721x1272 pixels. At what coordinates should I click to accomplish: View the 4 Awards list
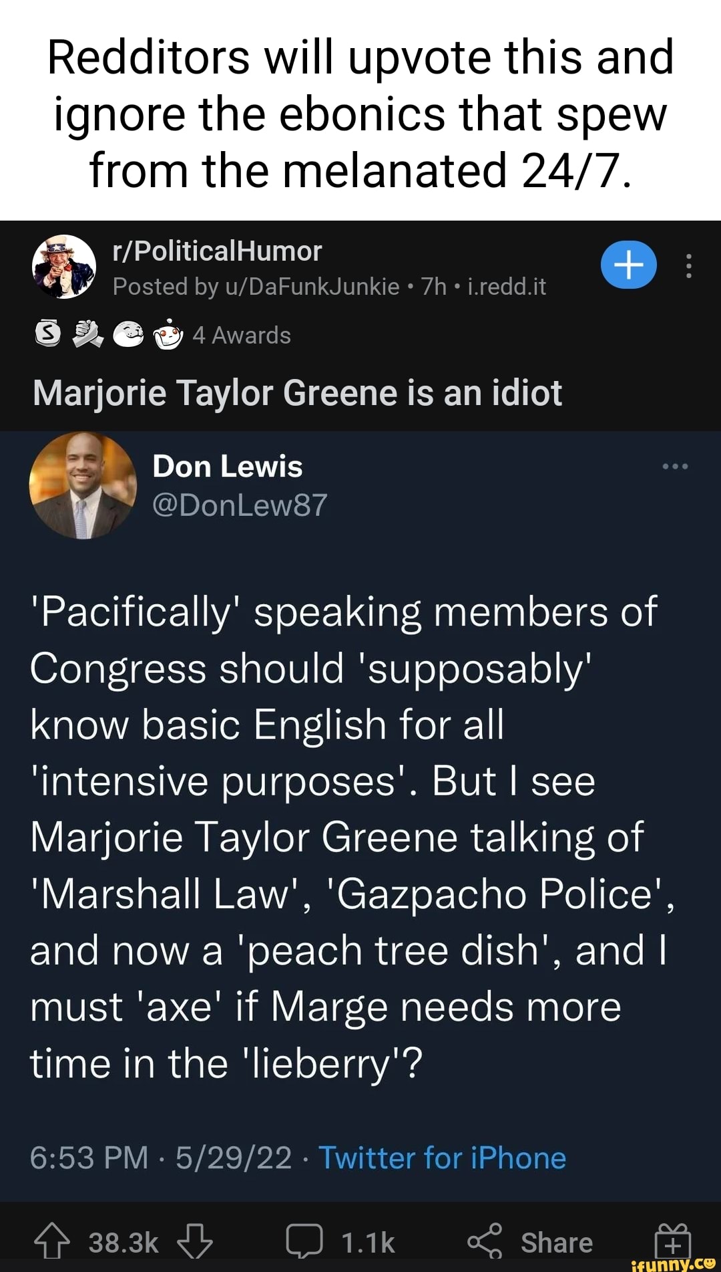[242, 335]
